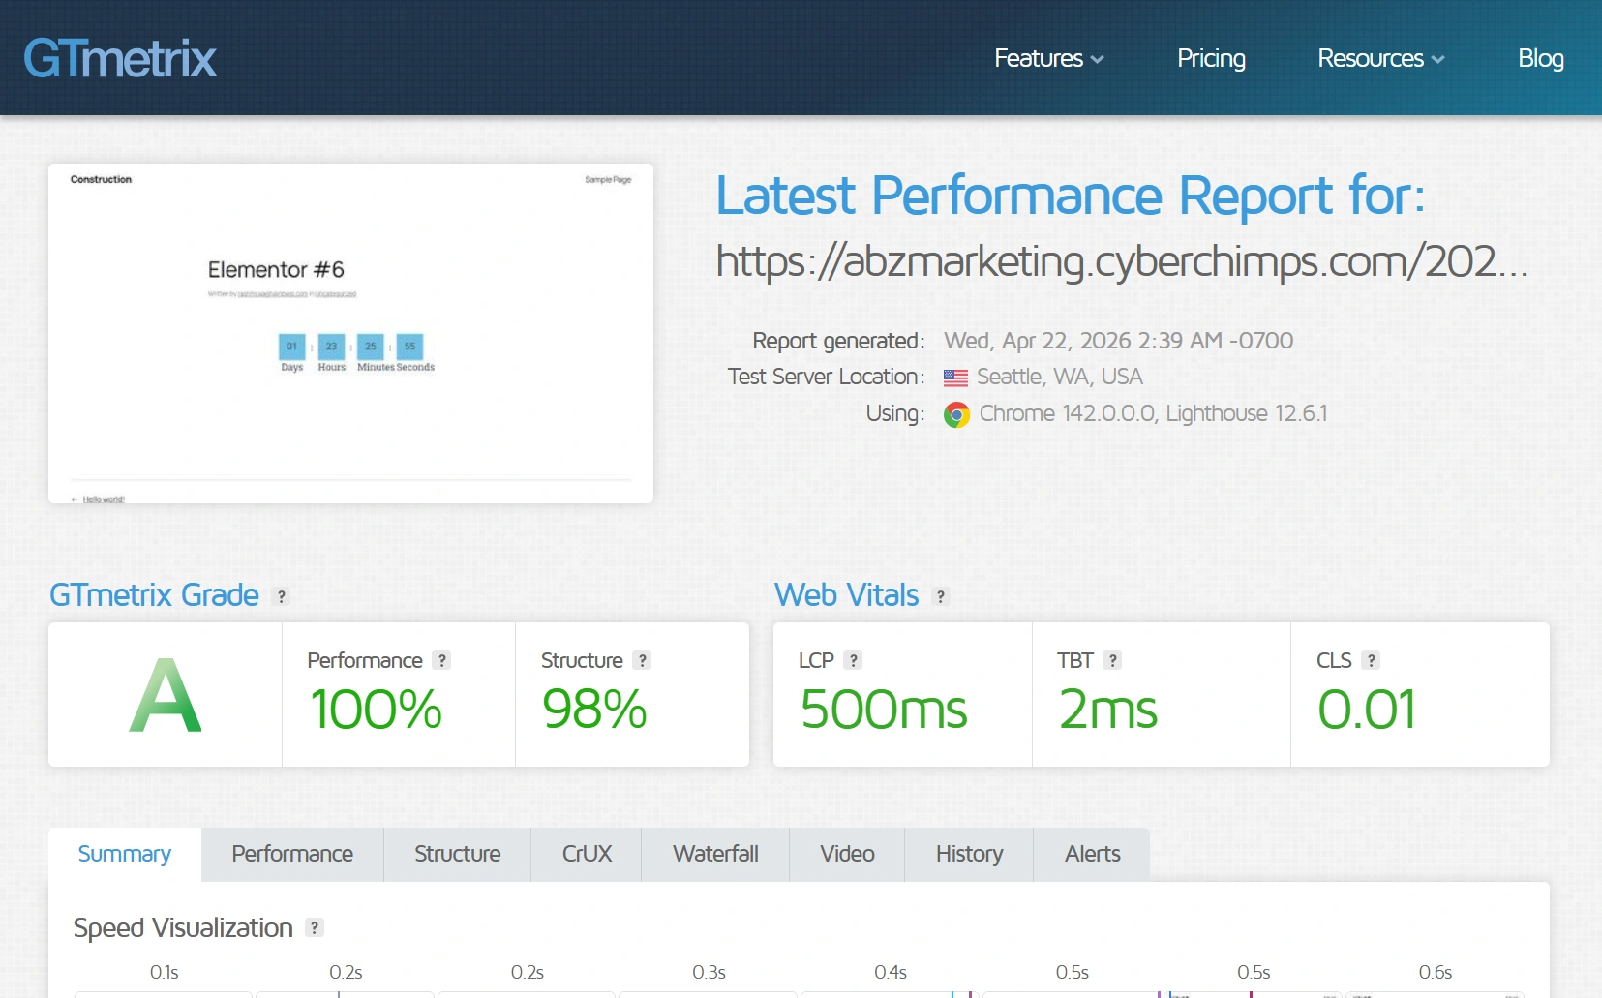The image size is (1602, 998).
Task: Click the Chrome browser icon
Action: (956, 415)
